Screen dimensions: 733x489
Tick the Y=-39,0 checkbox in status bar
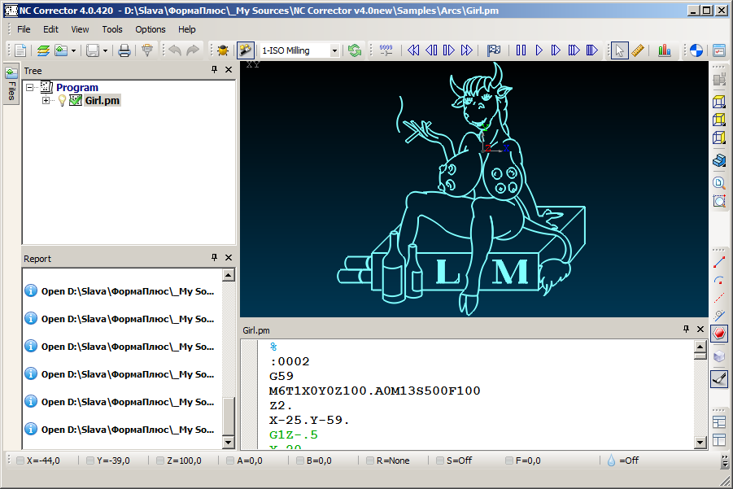click(x=90, y=461)
